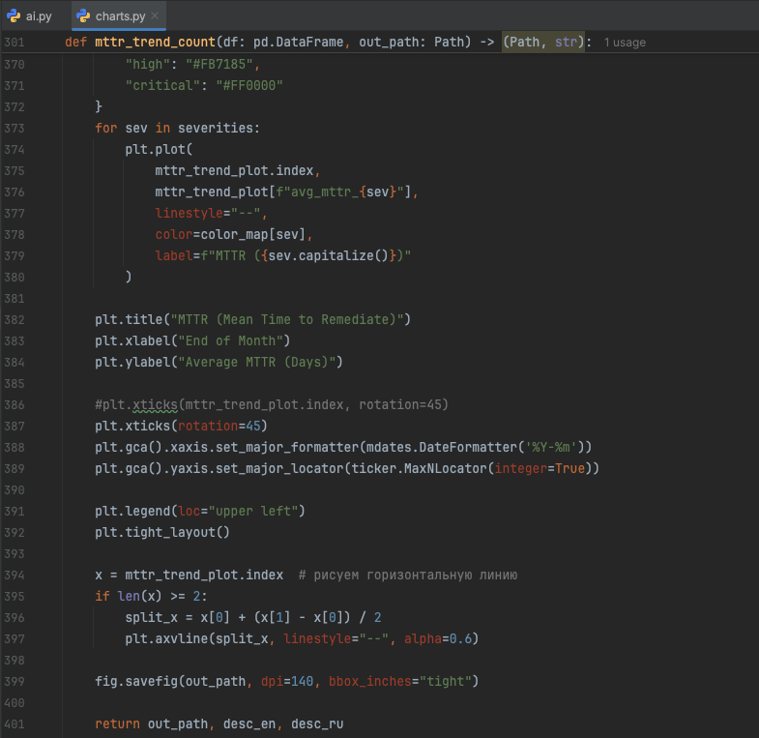This screenshot has width=759, height=738.
Task: Click the Russian comment on line 394
Action: click(409, 575)
